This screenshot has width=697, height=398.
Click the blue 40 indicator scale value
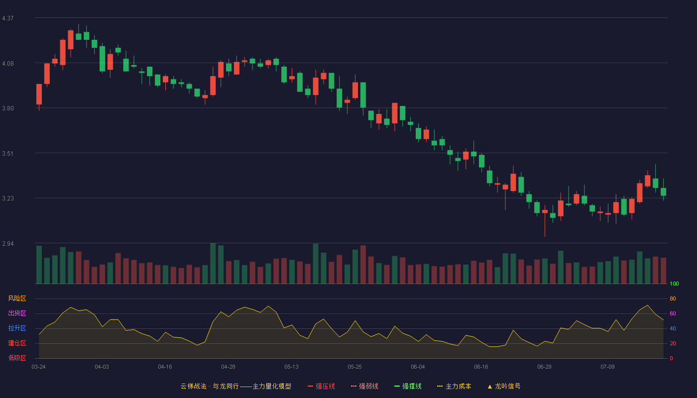673,329
